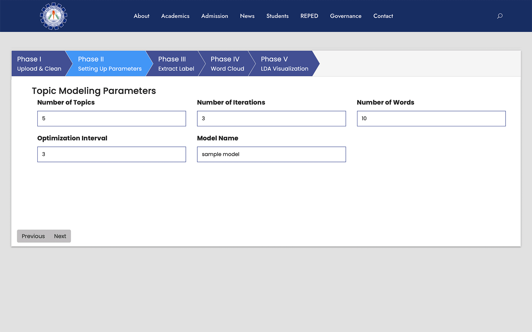Image resolution: width=532 pixels, height=332 pixels.
Task: Open the REPED menu item
Action: (309, 16)
